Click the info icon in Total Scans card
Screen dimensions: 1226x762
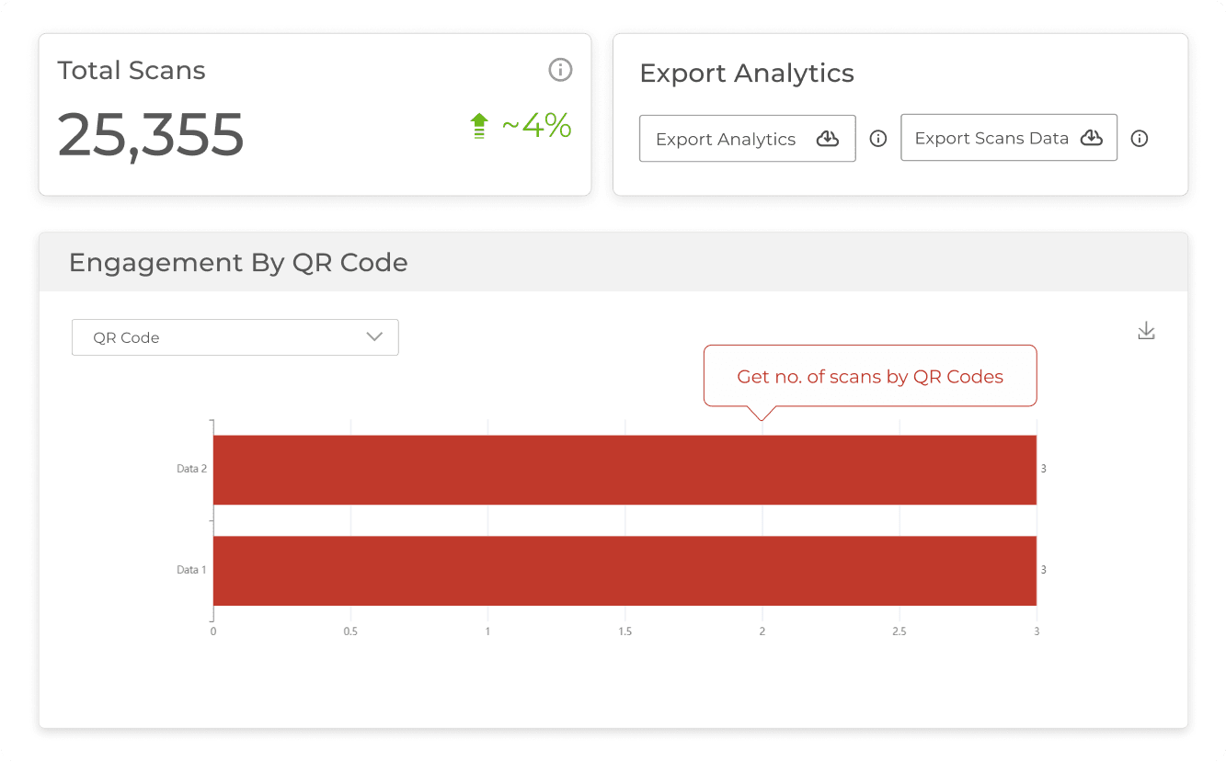click(560, 70)
